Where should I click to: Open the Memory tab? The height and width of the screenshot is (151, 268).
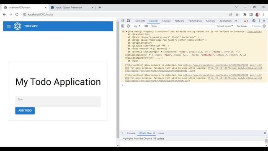pyautogui.click(x=211, y=21)
